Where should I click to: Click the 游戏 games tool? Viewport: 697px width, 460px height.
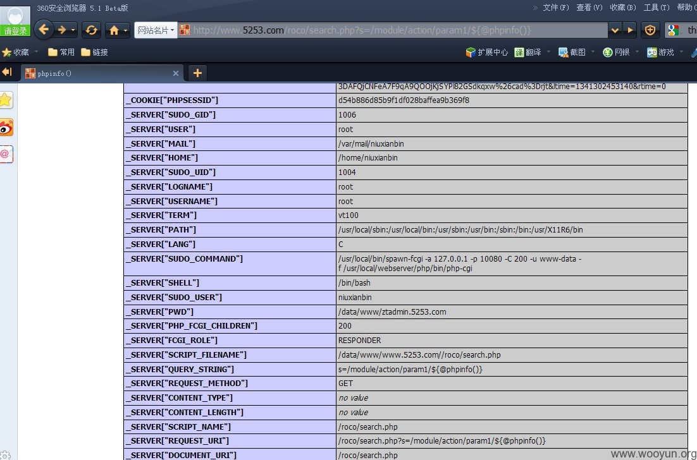pos(660,52)
